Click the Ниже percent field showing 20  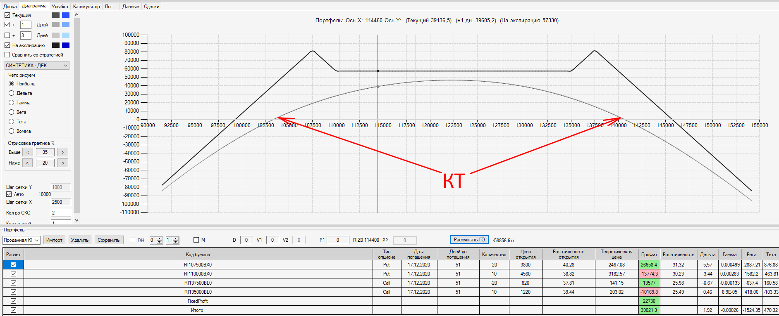tap(45, 163)
